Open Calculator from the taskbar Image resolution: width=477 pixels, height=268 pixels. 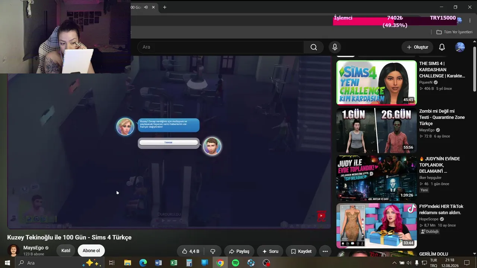click(x=189, y=263)
